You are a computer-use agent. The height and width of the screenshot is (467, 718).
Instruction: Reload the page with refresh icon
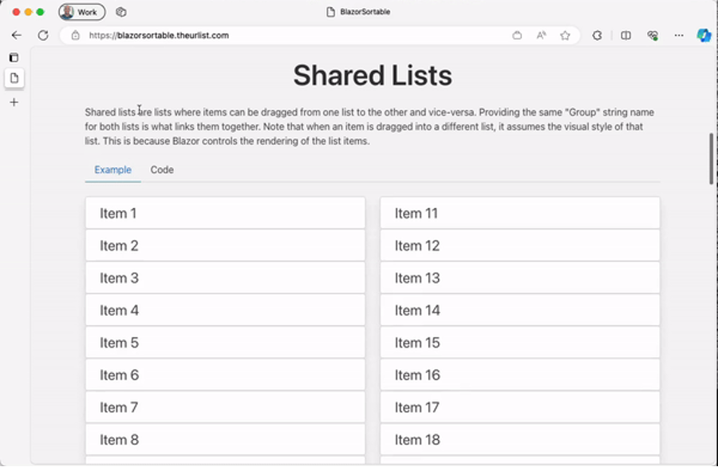point(43,35)
